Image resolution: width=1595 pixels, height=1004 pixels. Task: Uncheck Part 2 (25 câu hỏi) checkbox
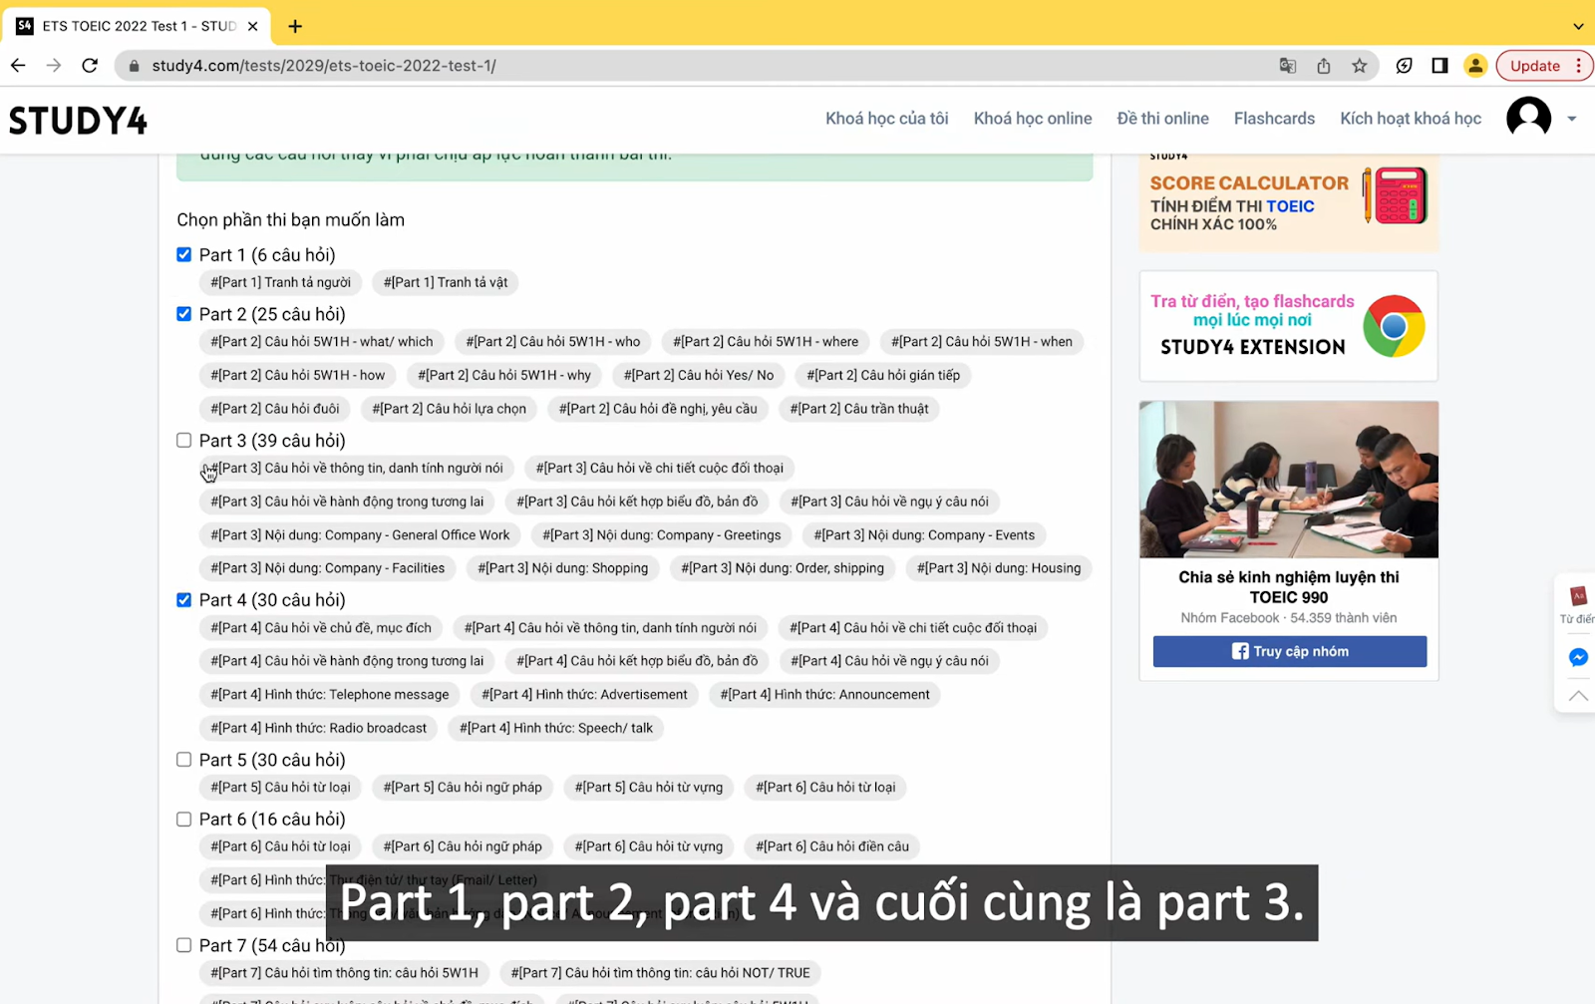pyautogui.click(x=184, y=314)
